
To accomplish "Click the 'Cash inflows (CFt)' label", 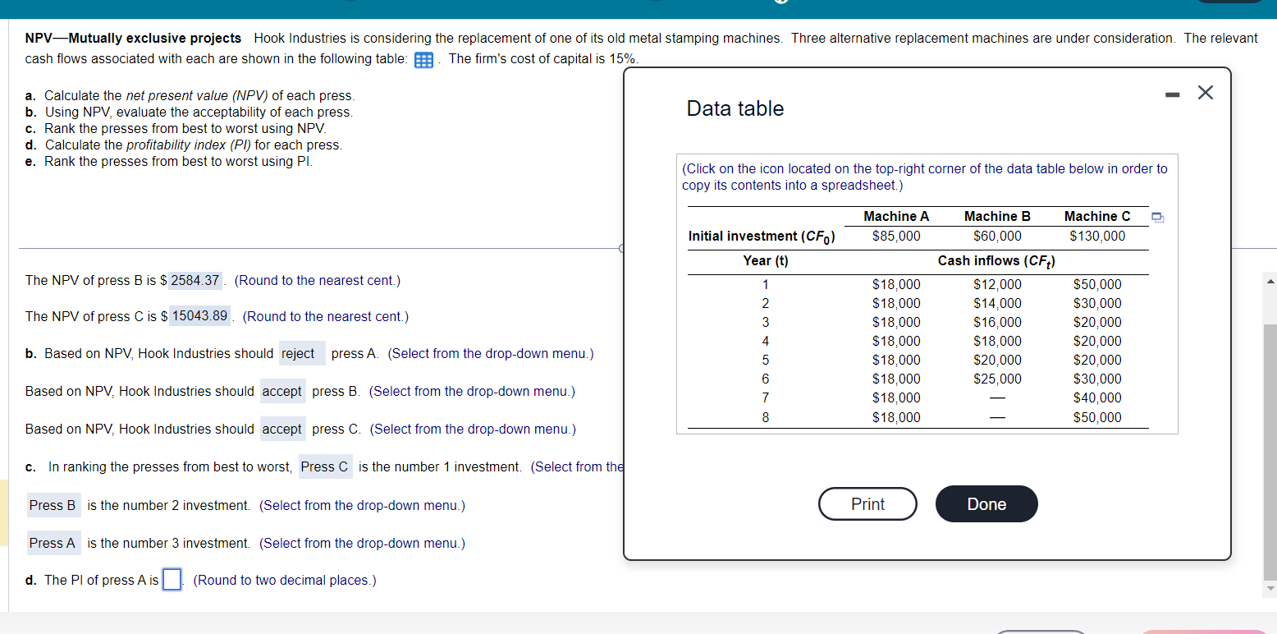I will 996,261.
